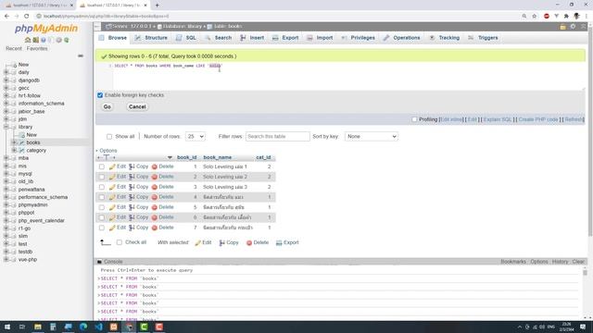Click the red delete icon for row 3
The height and width of the screenshot is (333, 593).
pos(155,187)
